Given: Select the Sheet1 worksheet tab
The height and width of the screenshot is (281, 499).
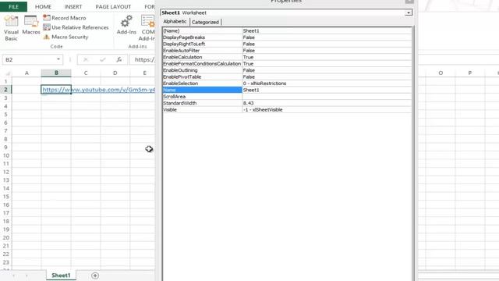Looking at the screenshot, I should point(61,276).
